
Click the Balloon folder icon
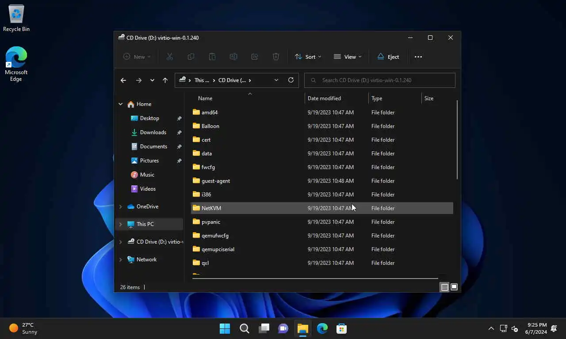[196, 126]
